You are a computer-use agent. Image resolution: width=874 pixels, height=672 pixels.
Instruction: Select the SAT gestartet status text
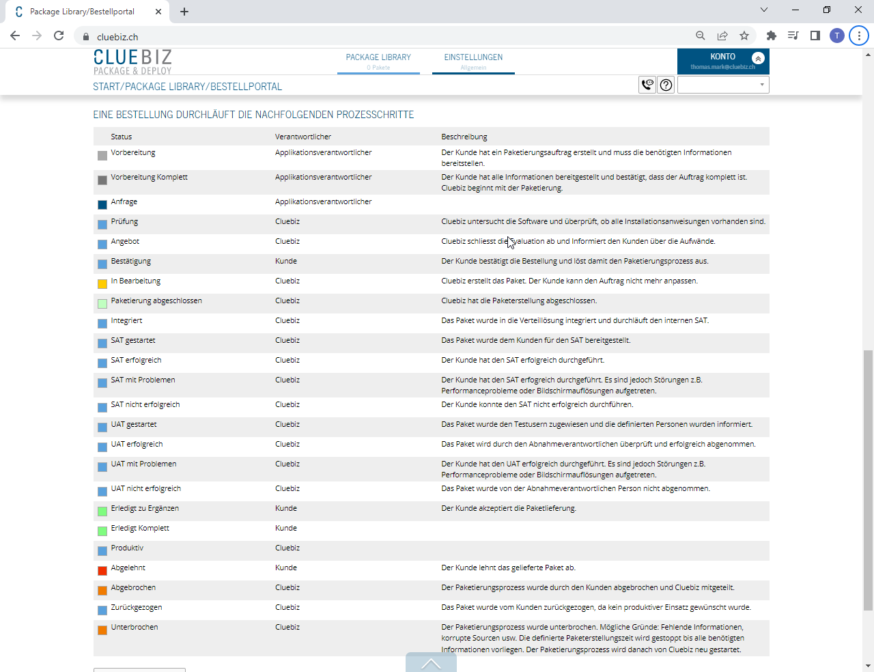tap(133, 340)
